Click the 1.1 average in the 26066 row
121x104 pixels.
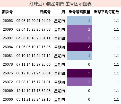pos(116,99)
